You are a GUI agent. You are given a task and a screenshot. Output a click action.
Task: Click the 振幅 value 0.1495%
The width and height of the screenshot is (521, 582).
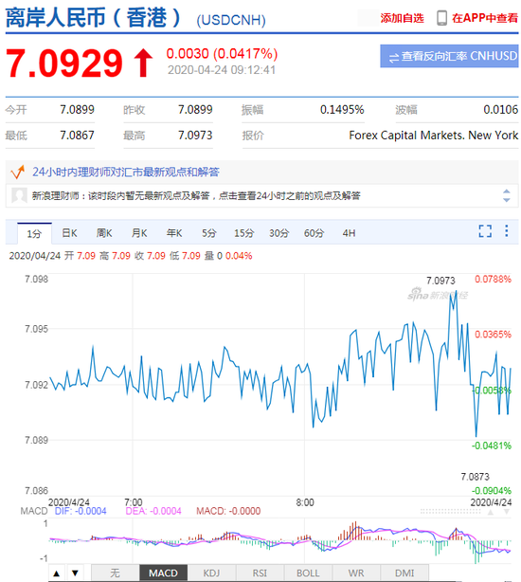pyautogui.click(x=342, y=110)
